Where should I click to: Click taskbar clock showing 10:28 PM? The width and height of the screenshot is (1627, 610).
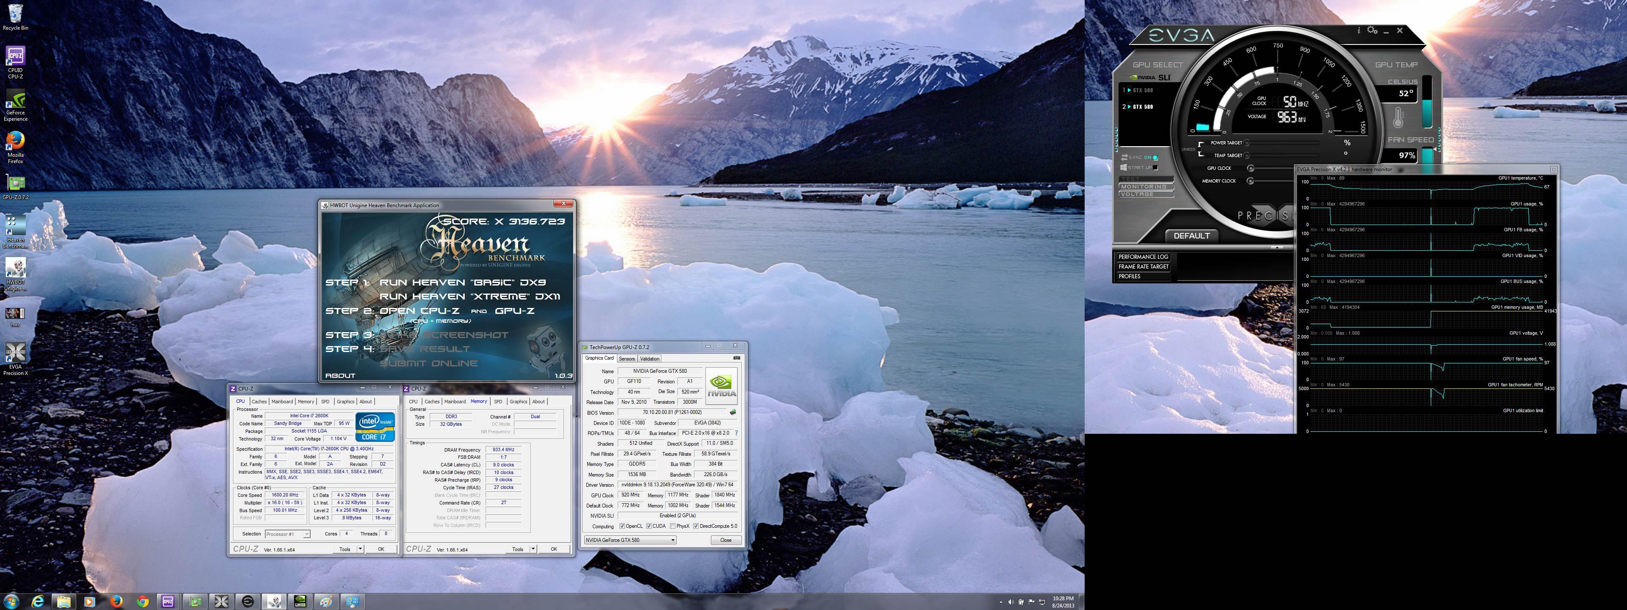point(1063,602)
